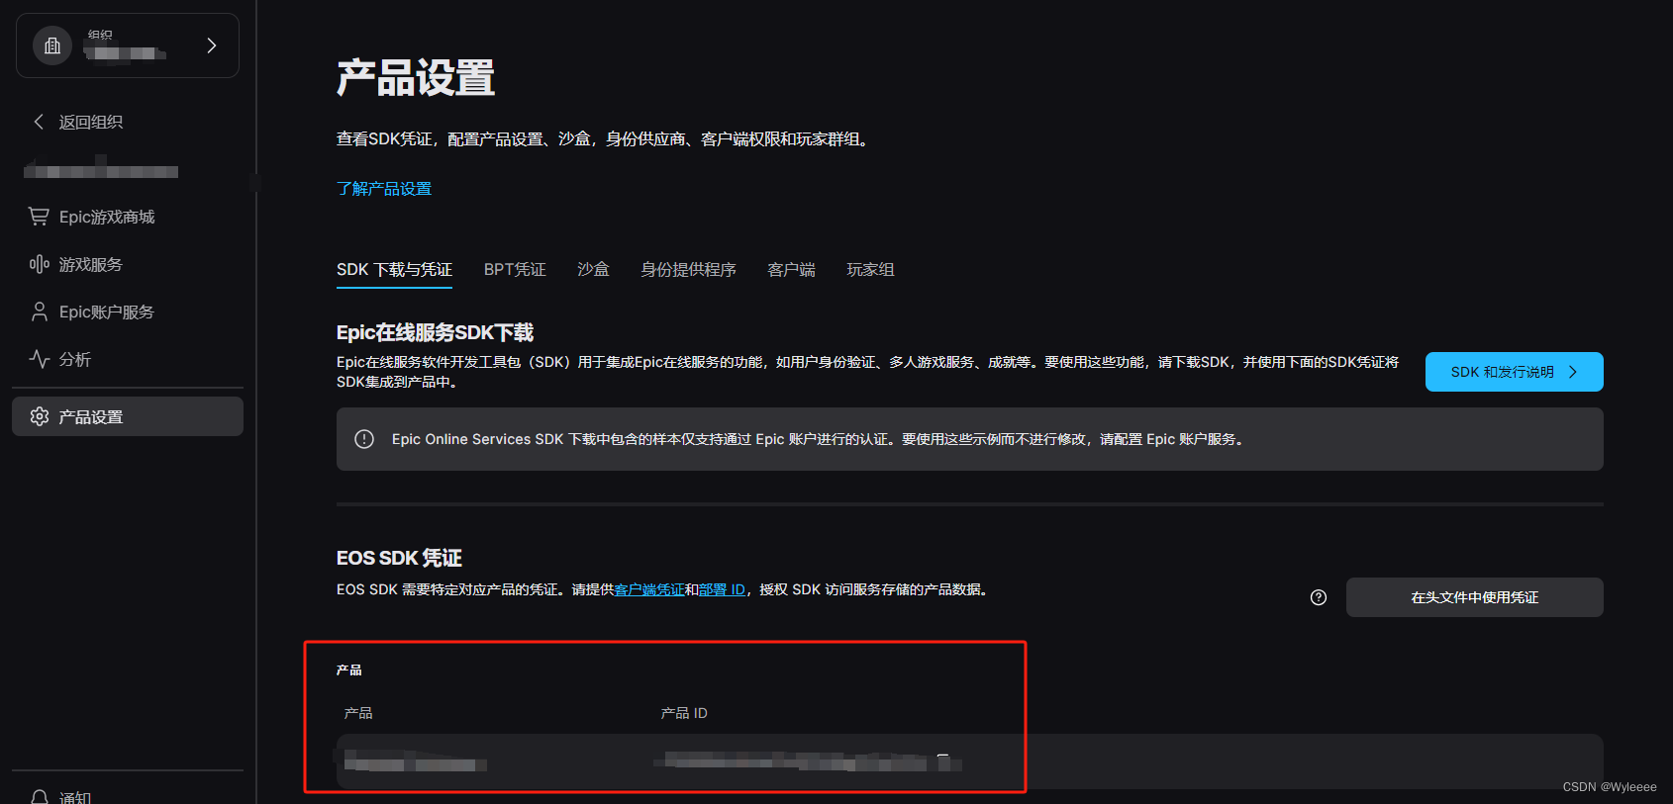Click the notification bell icon
The width and height of the screenshot is (1673, 804).
[x=39, y=797]
